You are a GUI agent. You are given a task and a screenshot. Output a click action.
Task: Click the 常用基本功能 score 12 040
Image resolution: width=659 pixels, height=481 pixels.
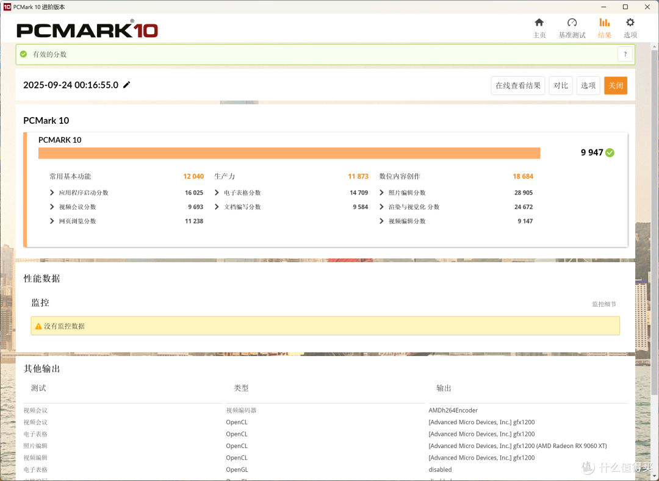193,176
